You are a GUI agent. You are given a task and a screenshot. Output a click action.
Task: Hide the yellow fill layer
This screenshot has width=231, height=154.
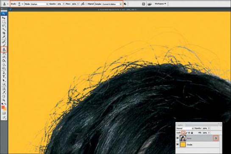(178, 144)
